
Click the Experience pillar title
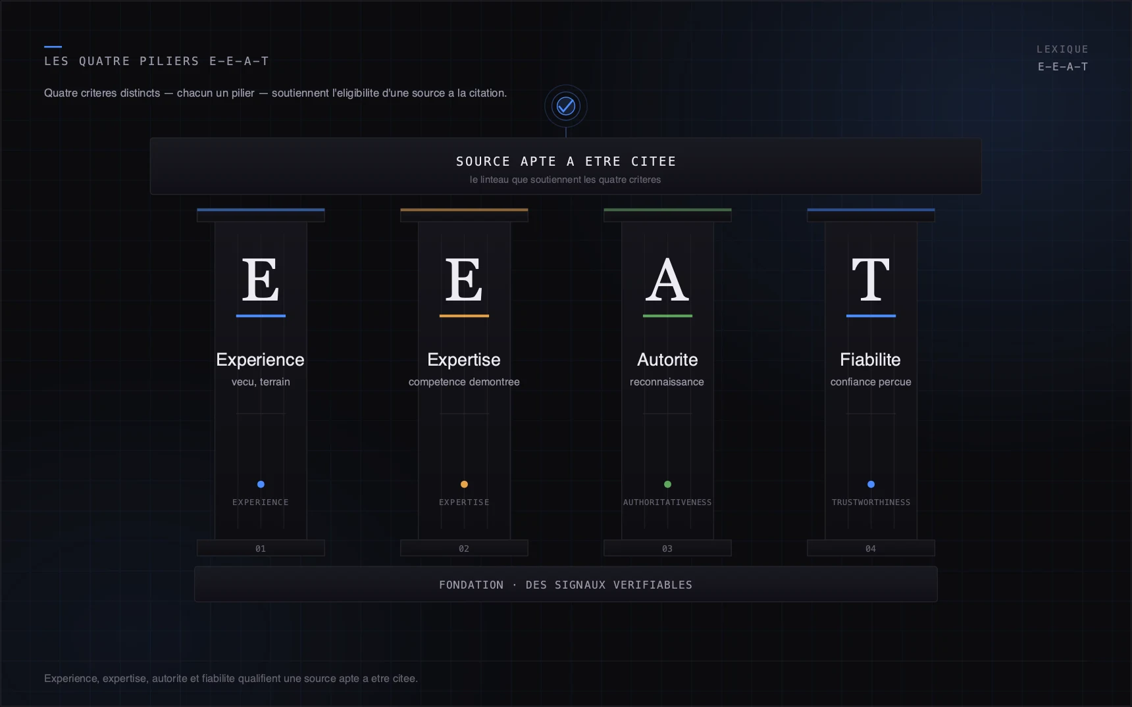[261, 360]
